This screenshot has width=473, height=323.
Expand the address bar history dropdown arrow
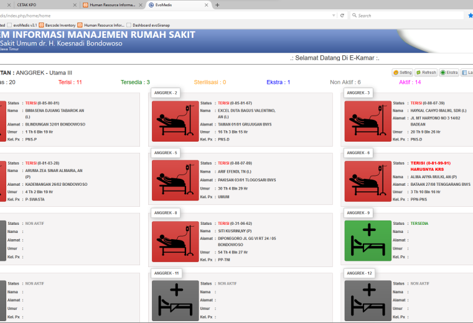334,16
